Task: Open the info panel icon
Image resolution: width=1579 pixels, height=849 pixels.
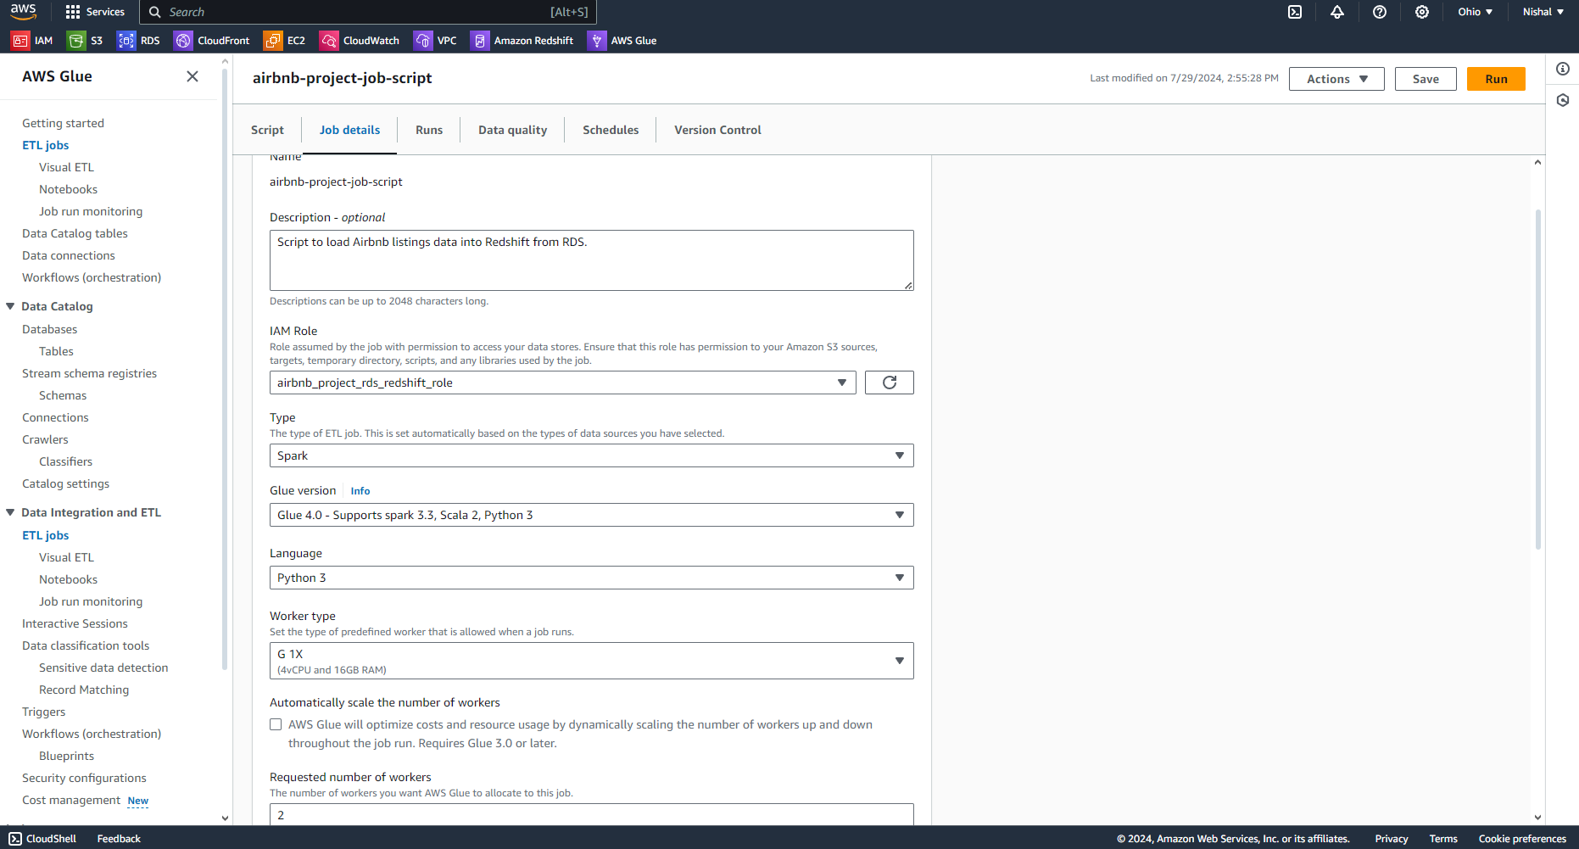Action: 1563,69
